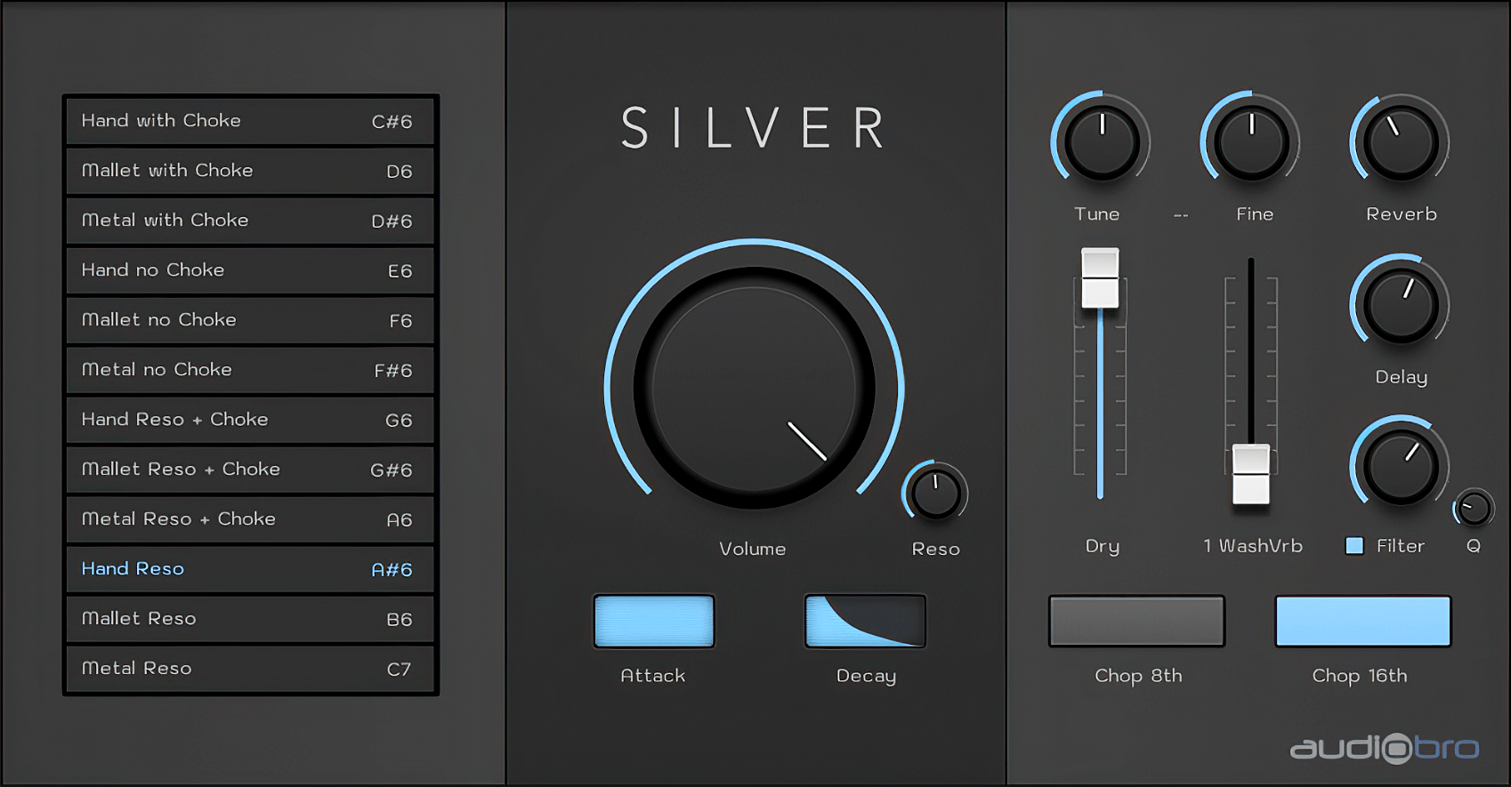Viewport: 1511px width, 787px height.
Task: Click the Filter cutoff knob
Action: click(x=1401, y=467)
